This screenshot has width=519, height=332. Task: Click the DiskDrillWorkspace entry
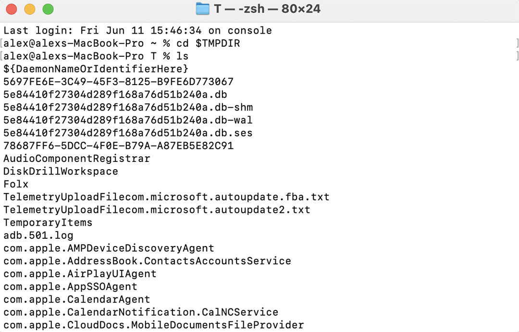point(61,172)
